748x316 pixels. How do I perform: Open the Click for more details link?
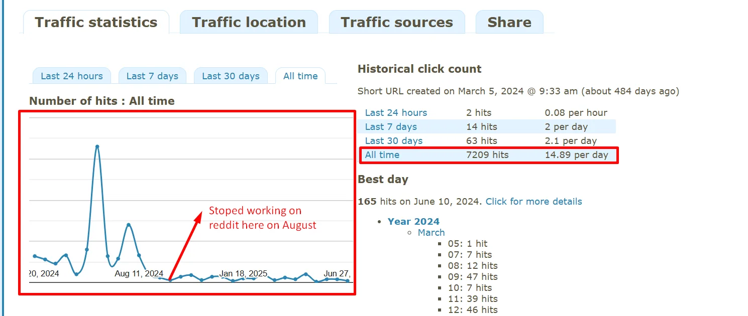[x=533, y=202]
